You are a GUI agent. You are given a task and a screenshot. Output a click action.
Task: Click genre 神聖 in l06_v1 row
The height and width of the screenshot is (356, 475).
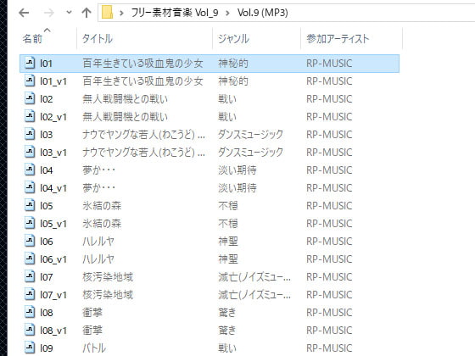click(x=228, y=259)
